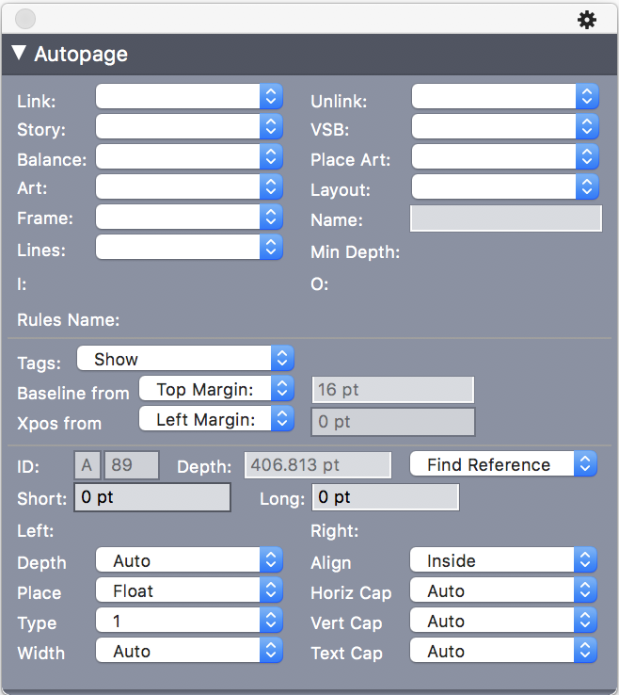Click the Name text field
619x695 pixels.
click(505, 218)
